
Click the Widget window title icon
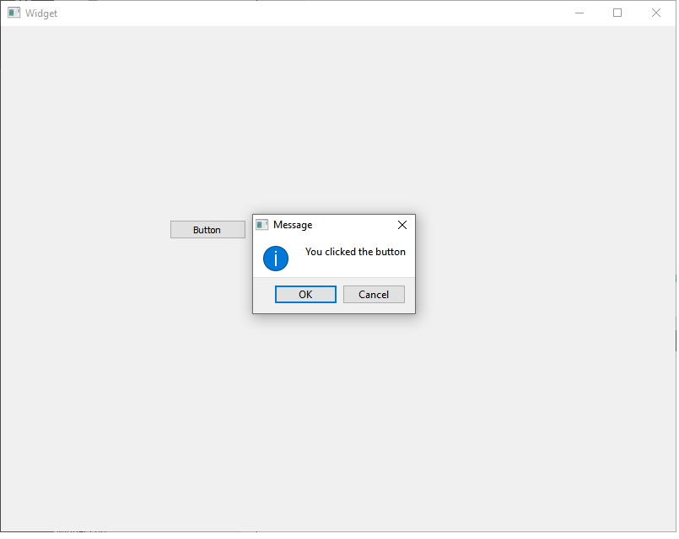14,13
